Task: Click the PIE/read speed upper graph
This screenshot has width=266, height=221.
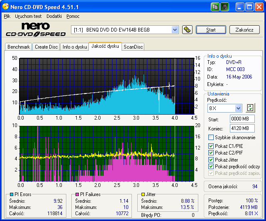Action: [x=107, y=86]
